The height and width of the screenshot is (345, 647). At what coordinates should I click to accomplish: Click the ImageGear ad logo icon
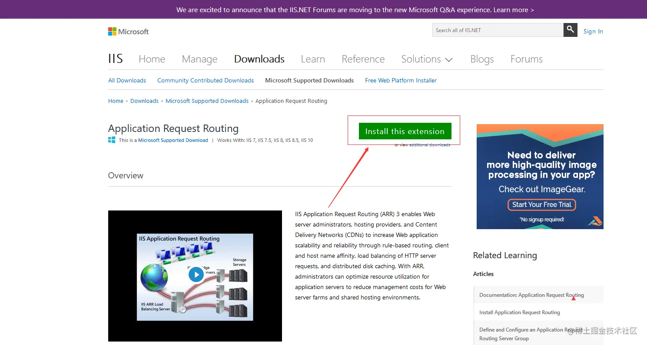pyautogui.click(x=595, y=220)
